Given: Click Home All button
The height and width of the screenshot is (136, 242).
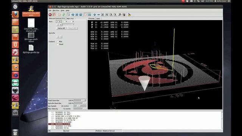Looking at the screenshot, I should coord(61,28).
